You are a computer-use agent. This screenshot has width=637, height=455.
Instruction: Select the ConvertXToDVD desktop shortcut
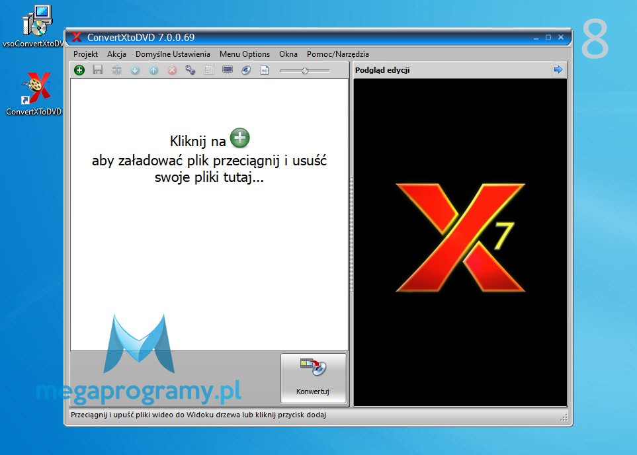tap(34, 93)
